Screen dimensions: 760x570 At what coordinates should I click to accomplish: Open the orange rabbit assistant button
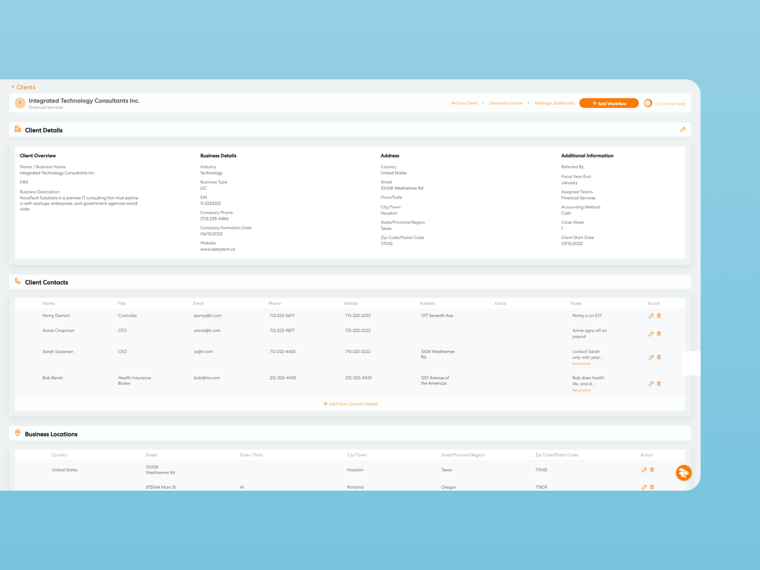point(684,473)
